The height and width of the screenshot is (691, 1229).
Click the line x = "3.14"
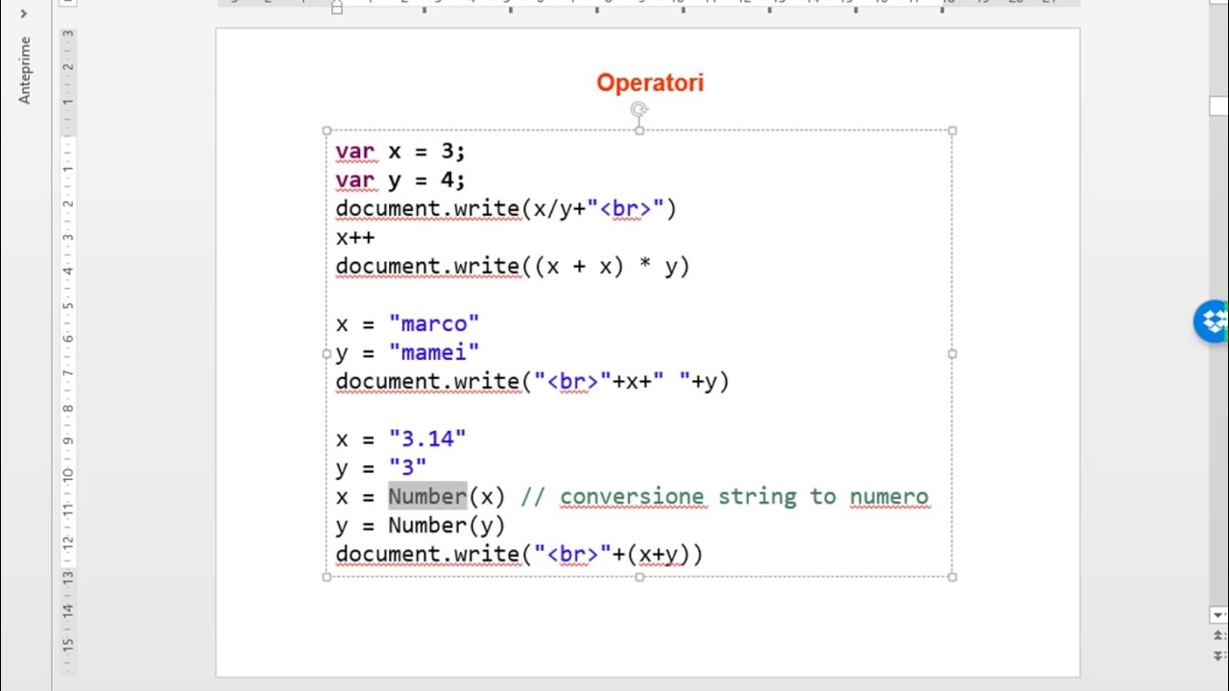point(401,440)
